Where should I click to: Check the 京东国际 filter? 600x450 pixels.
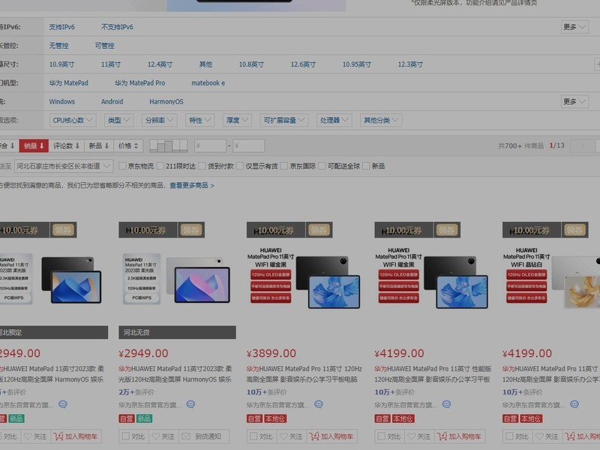284,166
